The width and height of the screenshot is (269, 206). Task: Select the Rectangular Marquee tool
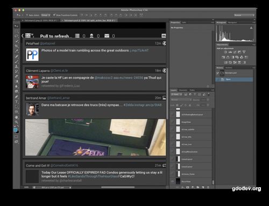pos(16,31)
